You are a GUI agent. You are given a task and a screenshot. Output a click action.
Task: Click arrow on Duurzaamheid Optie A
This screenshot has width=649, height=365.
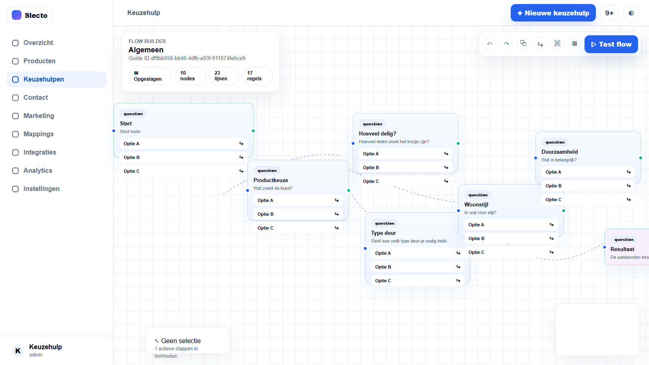pos(629,172)
